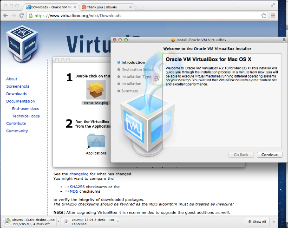This screenshot has height=228, width=288.
Task: Toggle fullscreen with the arrows icon
Action: tap(273, 5)
